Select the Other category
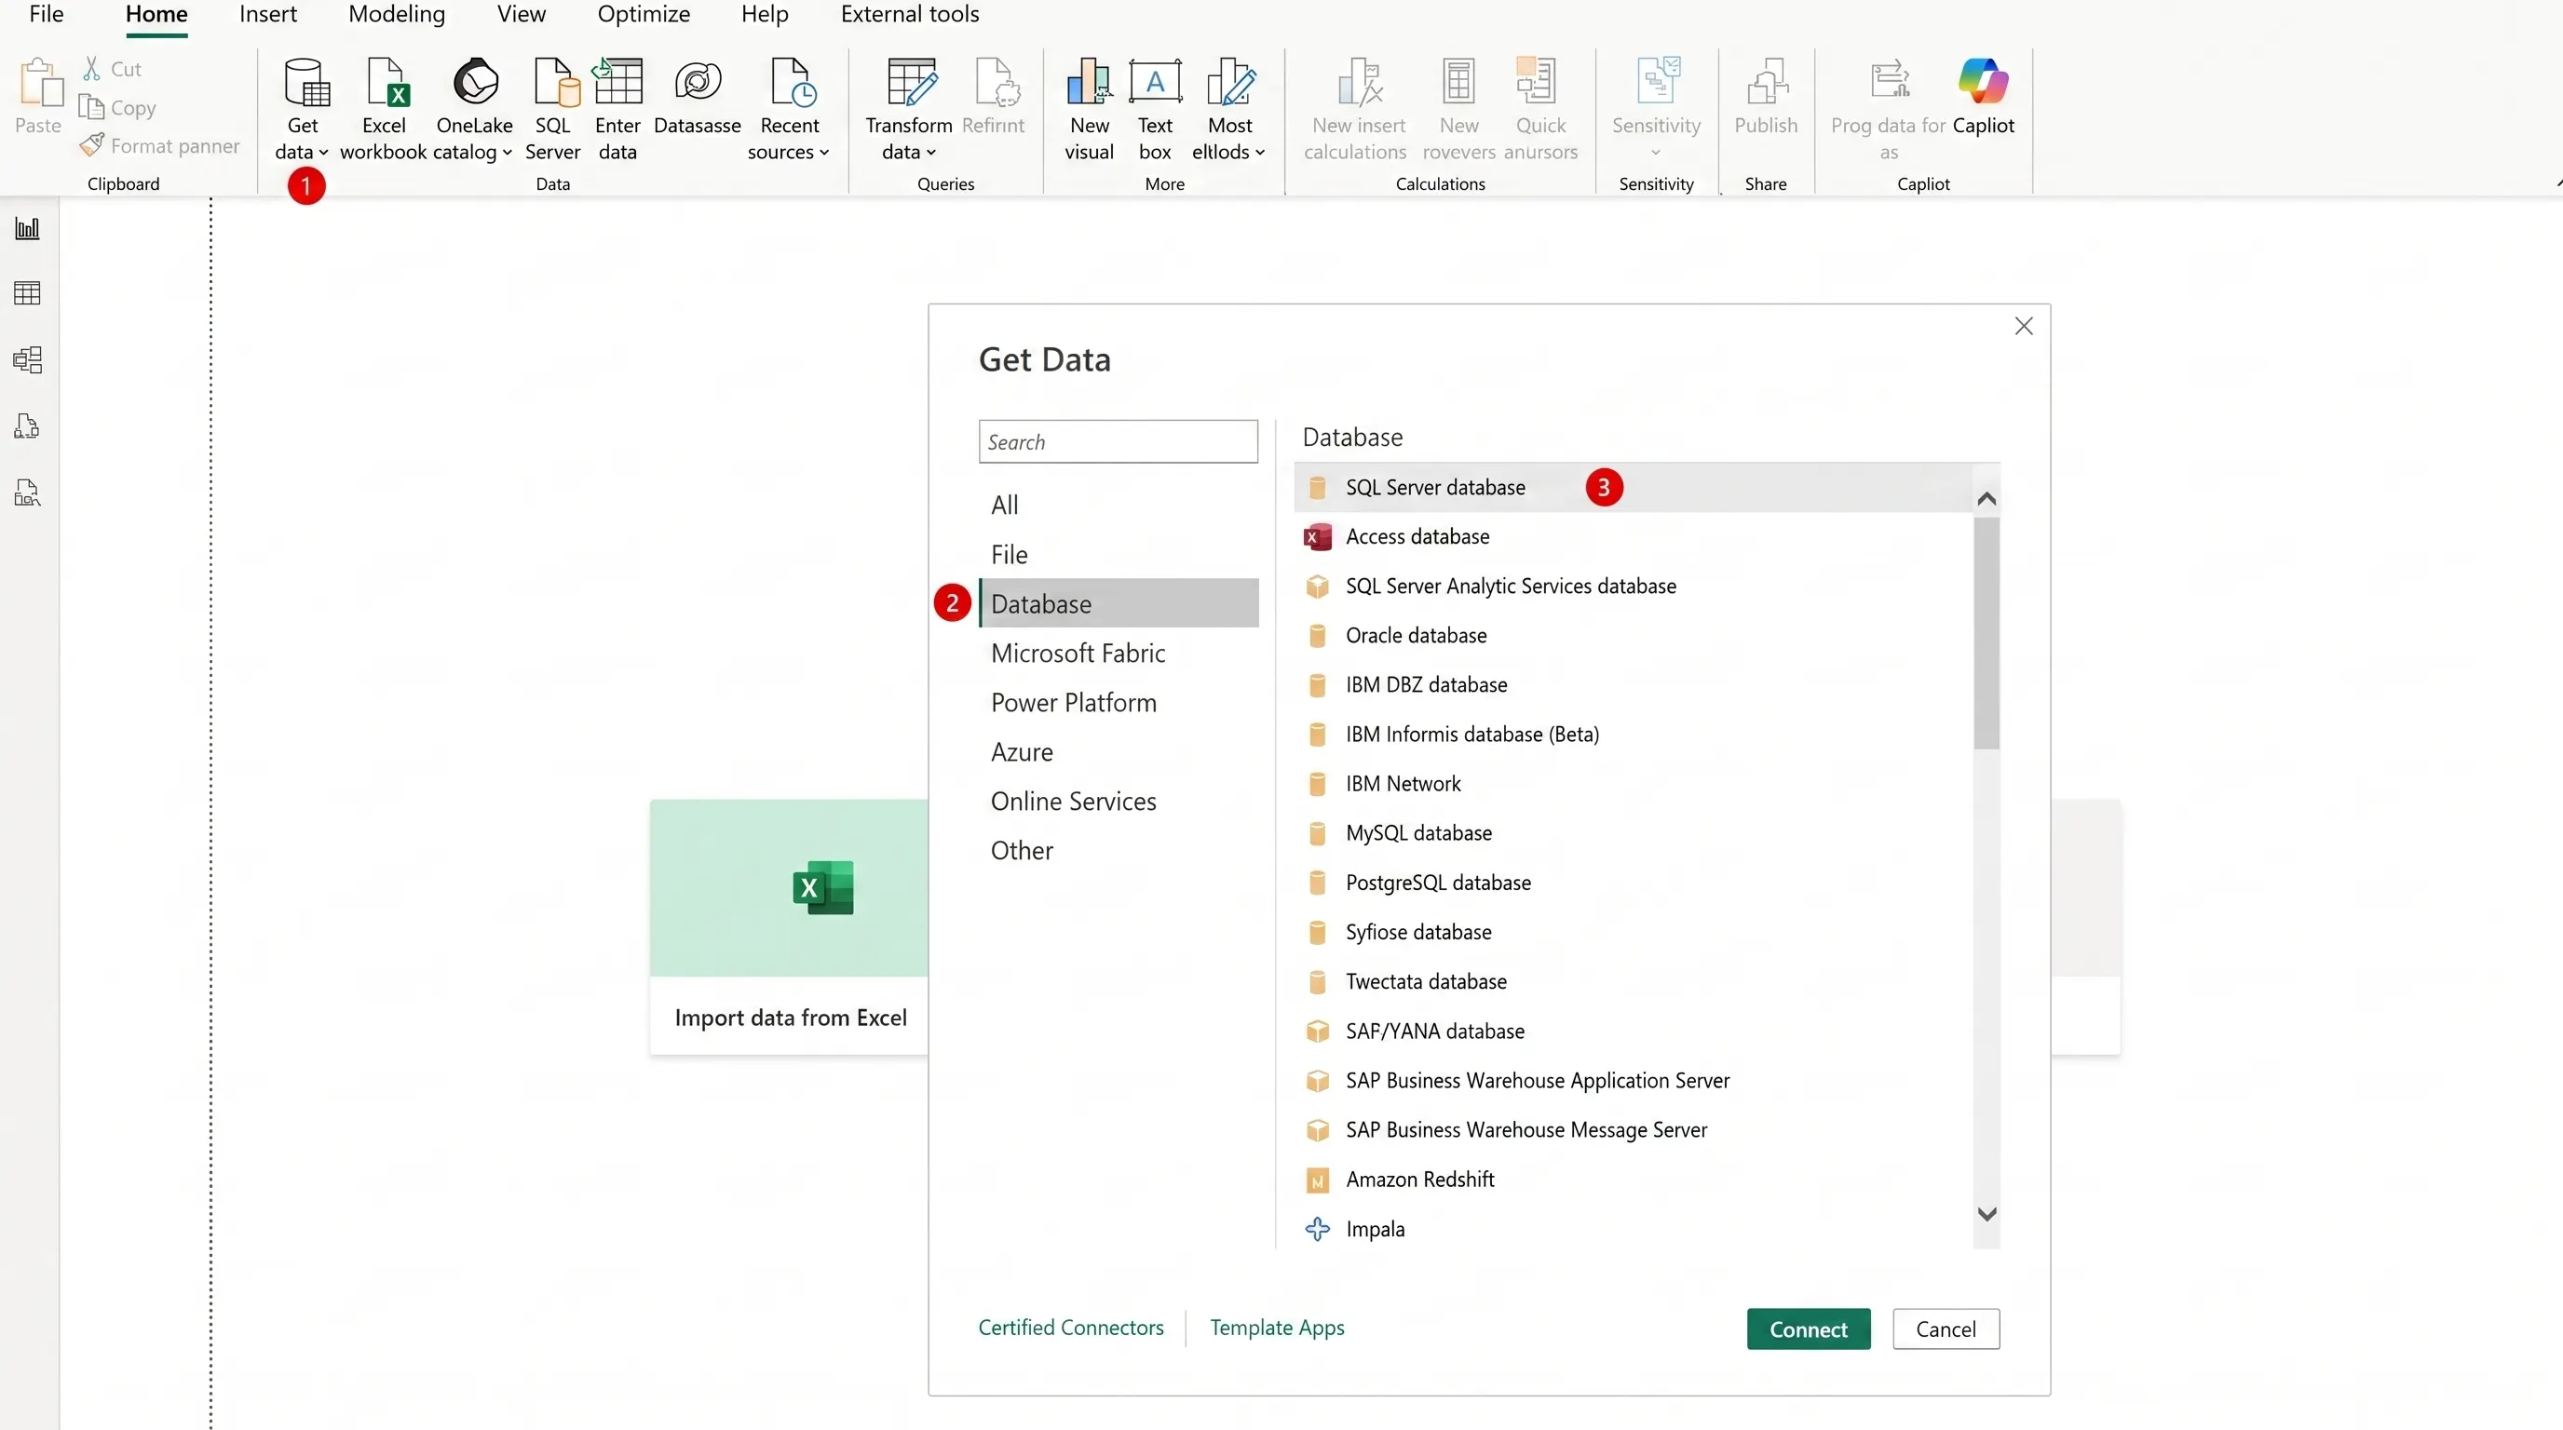Image resolution: width=2563 pixels, height=1430 pixels. click(1119, 850)
